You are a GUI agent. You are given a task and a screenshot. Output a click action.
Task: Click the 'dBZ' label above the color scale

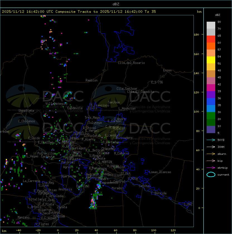(217, 15)
